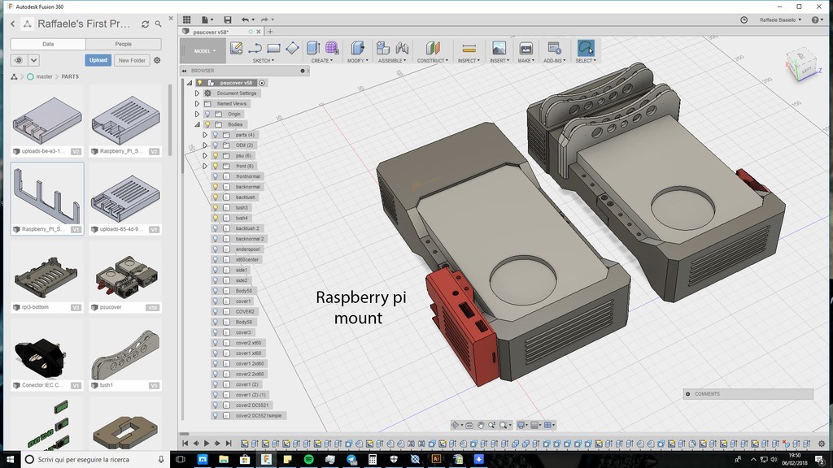Open the Add-Ins scripts tool
This screenshot has width=833, height=468.
(x=554, y=48)
